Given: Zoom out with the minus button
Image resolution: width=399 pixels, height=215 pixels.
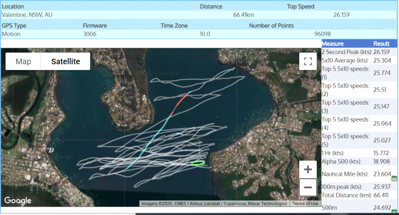Looking at the screenshot, I should pyautogui.click(x=308, y=187).
